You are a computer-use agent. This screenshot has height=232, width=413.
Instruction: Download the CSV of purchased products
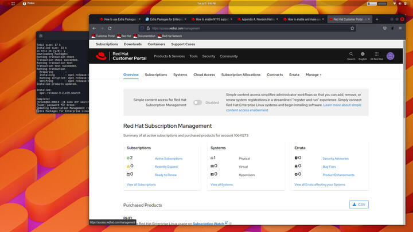click(359, 205)
